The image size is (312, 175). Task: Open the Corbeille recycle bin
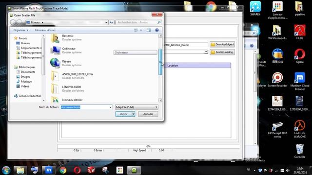(x=300, y=151)
